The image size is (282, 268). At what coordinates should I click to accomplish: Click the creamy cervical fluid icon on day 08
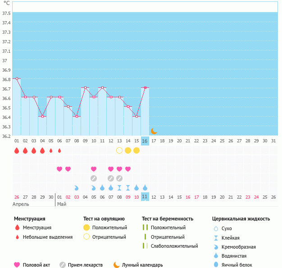pyautogui.click(x=77, y=187)
